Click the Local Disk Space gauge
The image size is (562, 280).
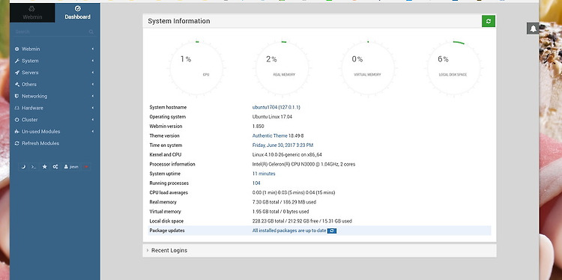pyautogui.click(x=454, y=68)
